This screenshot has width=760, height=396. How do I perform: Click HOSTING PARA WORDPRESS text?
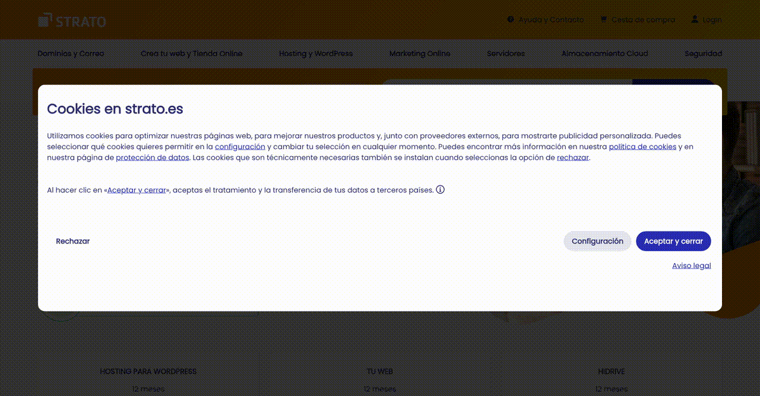pos(148,372)
